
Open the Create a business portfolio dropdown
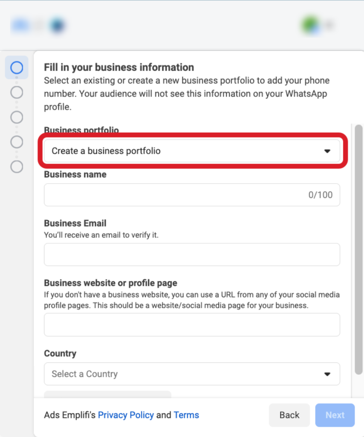point(192,151)
